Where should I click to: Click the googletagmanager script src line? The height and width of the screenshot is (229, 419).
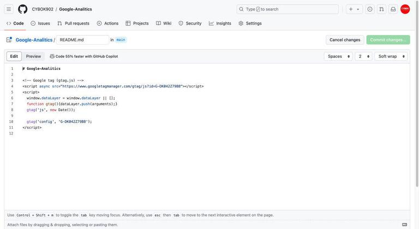[113, 86]
